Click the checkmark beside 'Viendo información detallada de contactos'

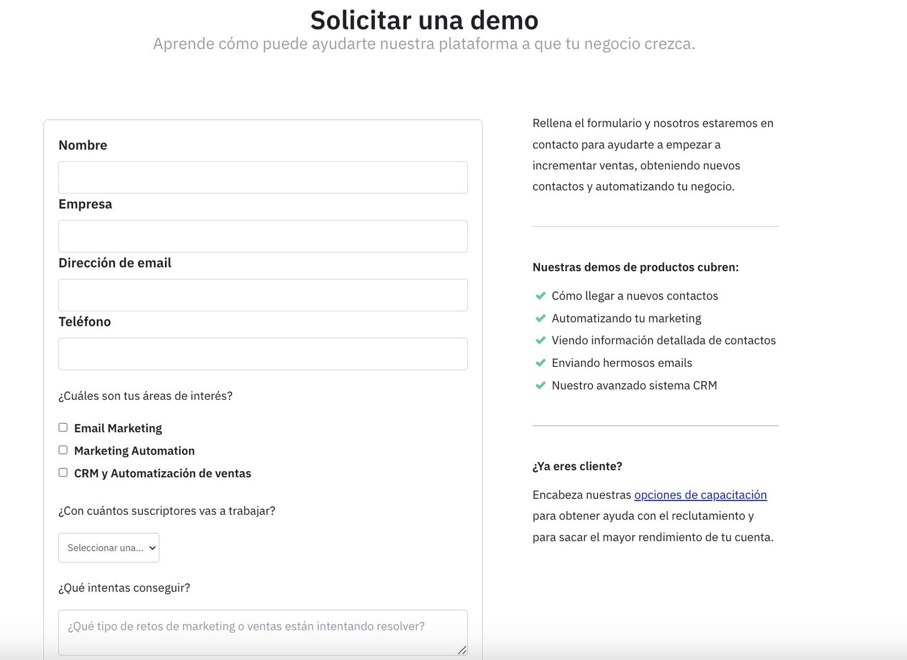click(540, 341)
